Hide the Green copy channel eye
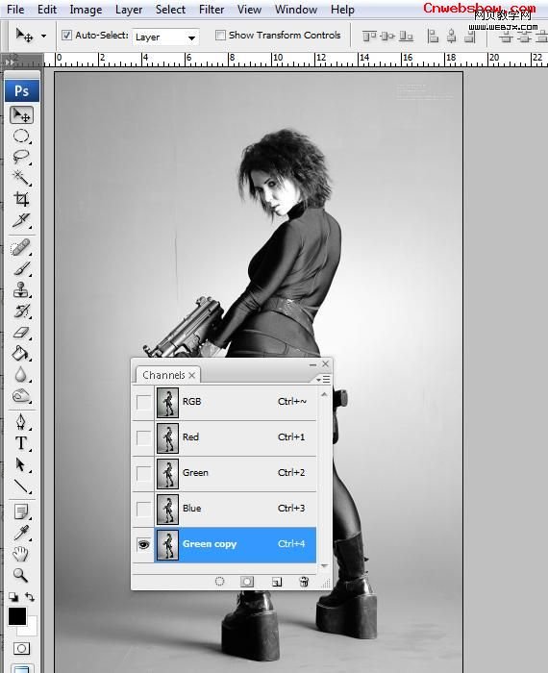Image resolution: width=548 pixels, height=673 pixels. click(143, 545)
